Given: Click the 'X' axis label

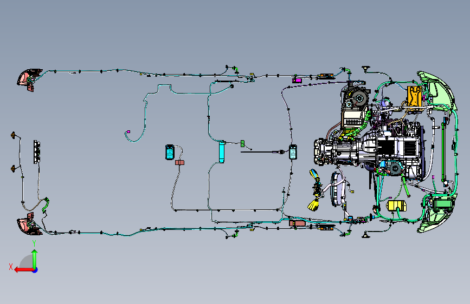Looking at the screenshot, I should tap(11, 267).
